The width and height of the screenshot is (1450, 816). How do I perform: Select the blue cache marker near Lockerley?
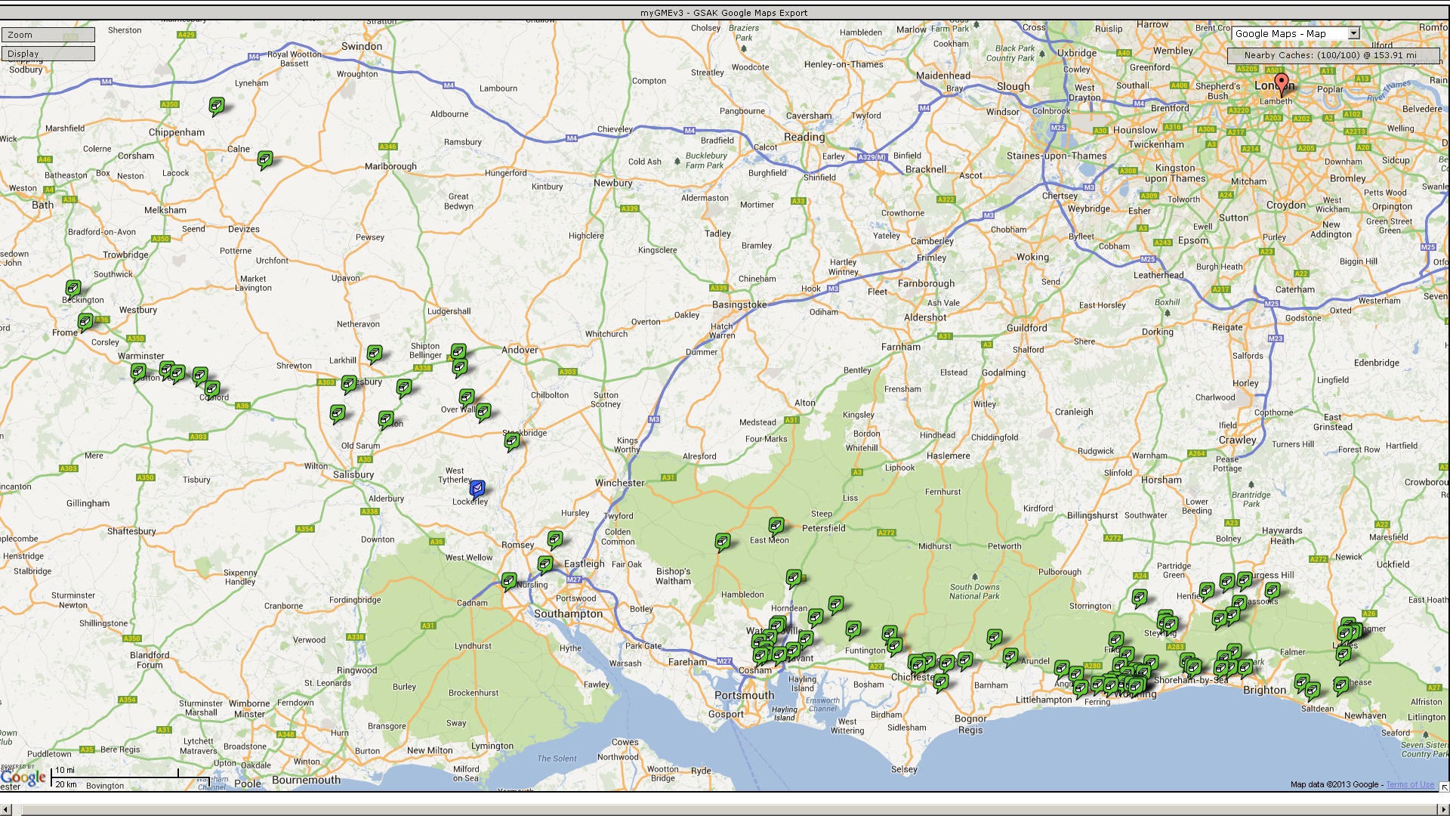(477, 489)
